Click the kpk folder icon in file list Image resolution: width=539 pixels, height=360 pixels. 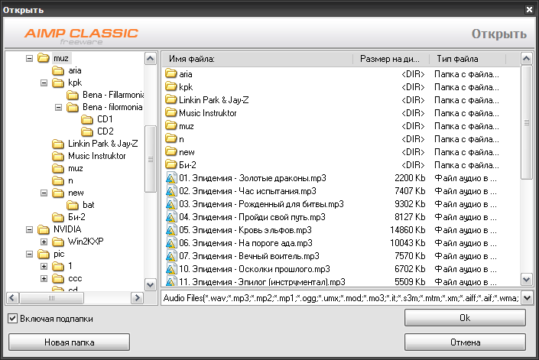coord(170,86)
